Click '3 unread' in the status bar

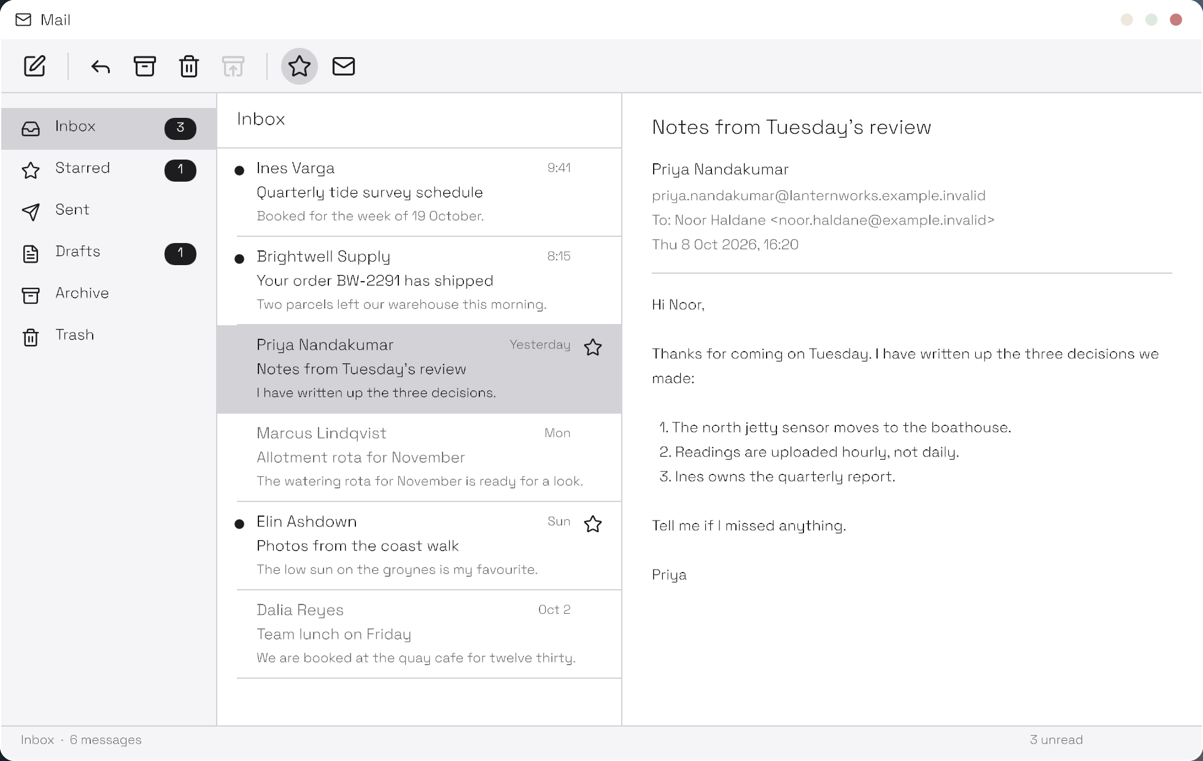coord(1056,740)
